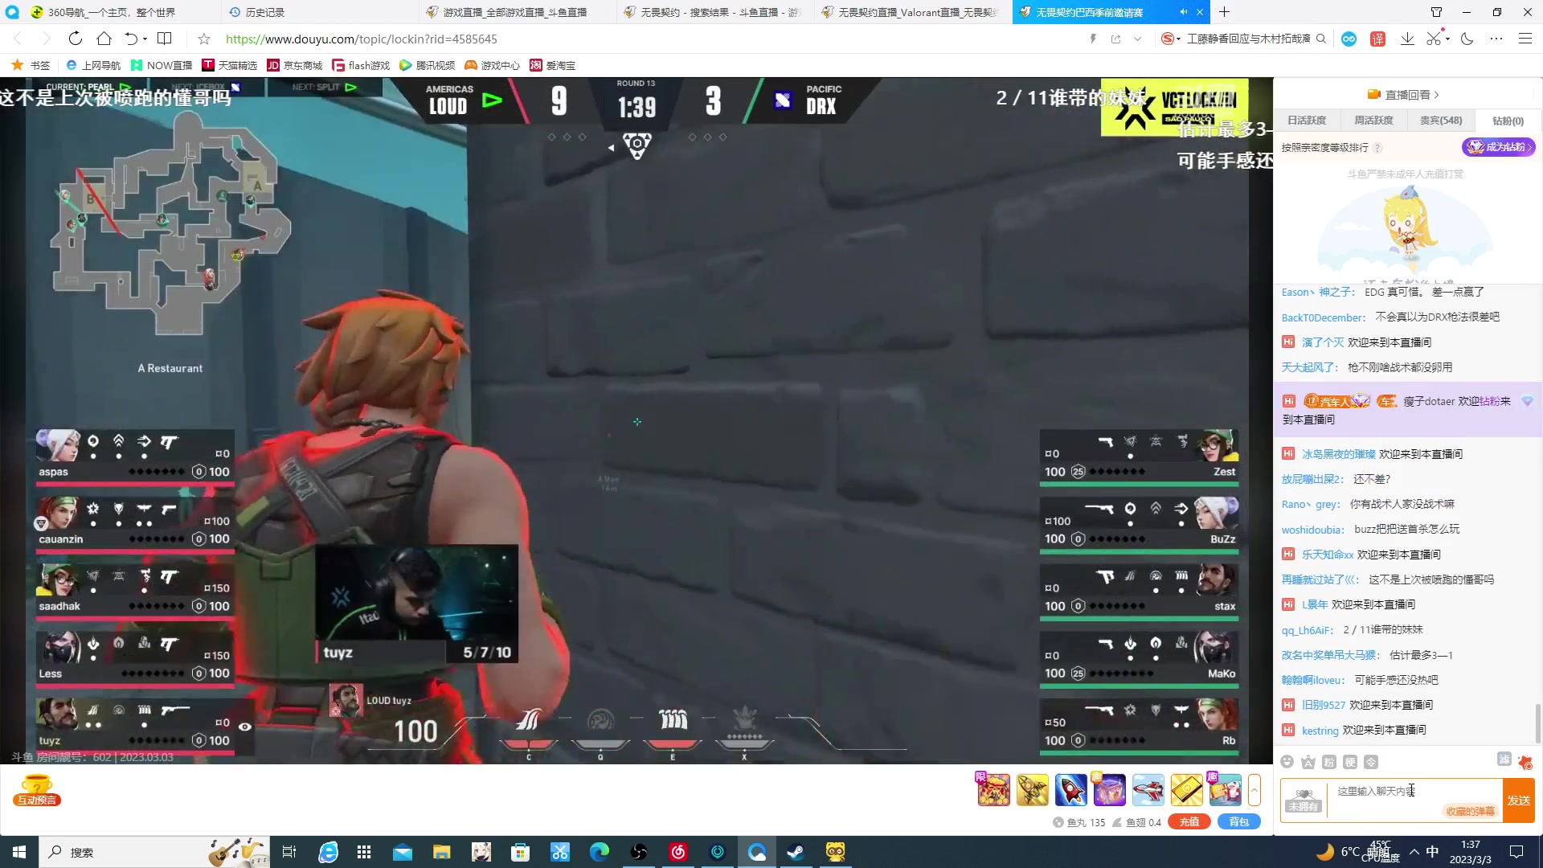1543x868 pixels.
Task: Click the 粉 fan danmaku icon
Action: [1329, 762]
